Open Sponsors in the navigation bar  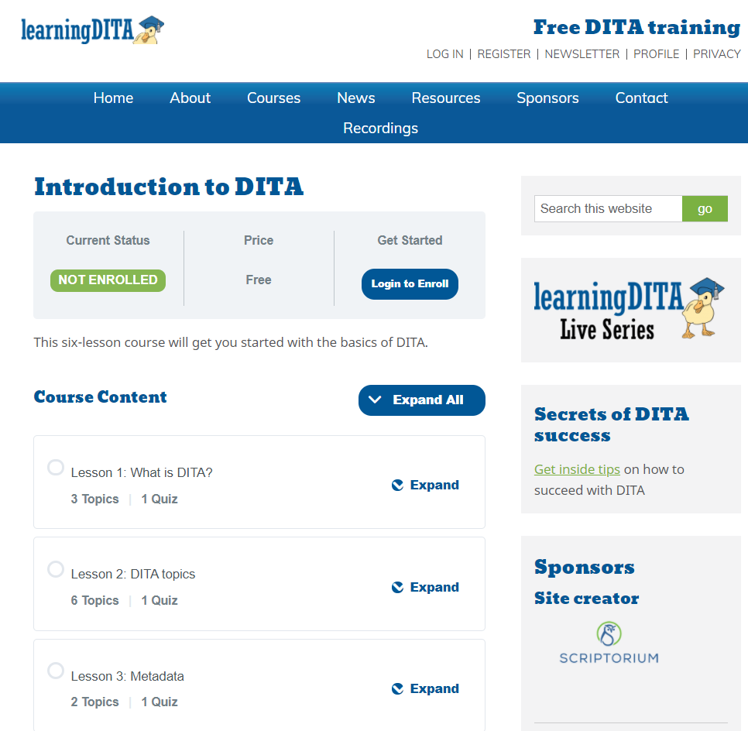(547, 98)
